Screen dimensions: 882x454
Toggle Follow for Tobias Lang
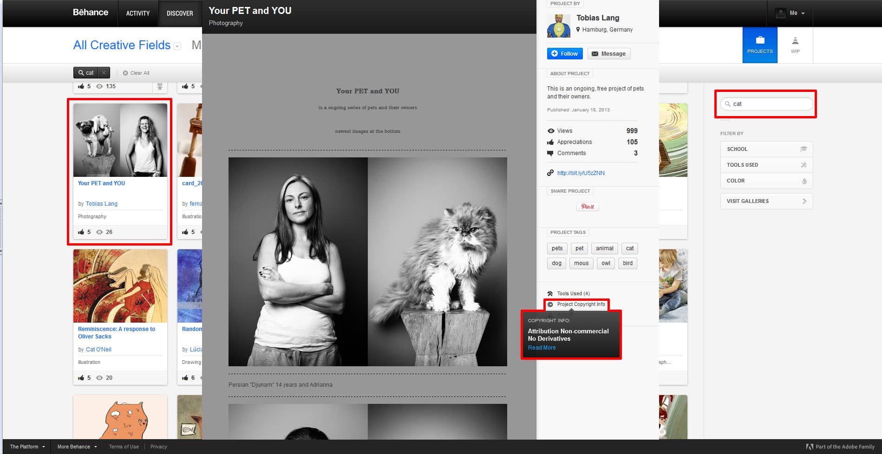[x=564, y=53]
